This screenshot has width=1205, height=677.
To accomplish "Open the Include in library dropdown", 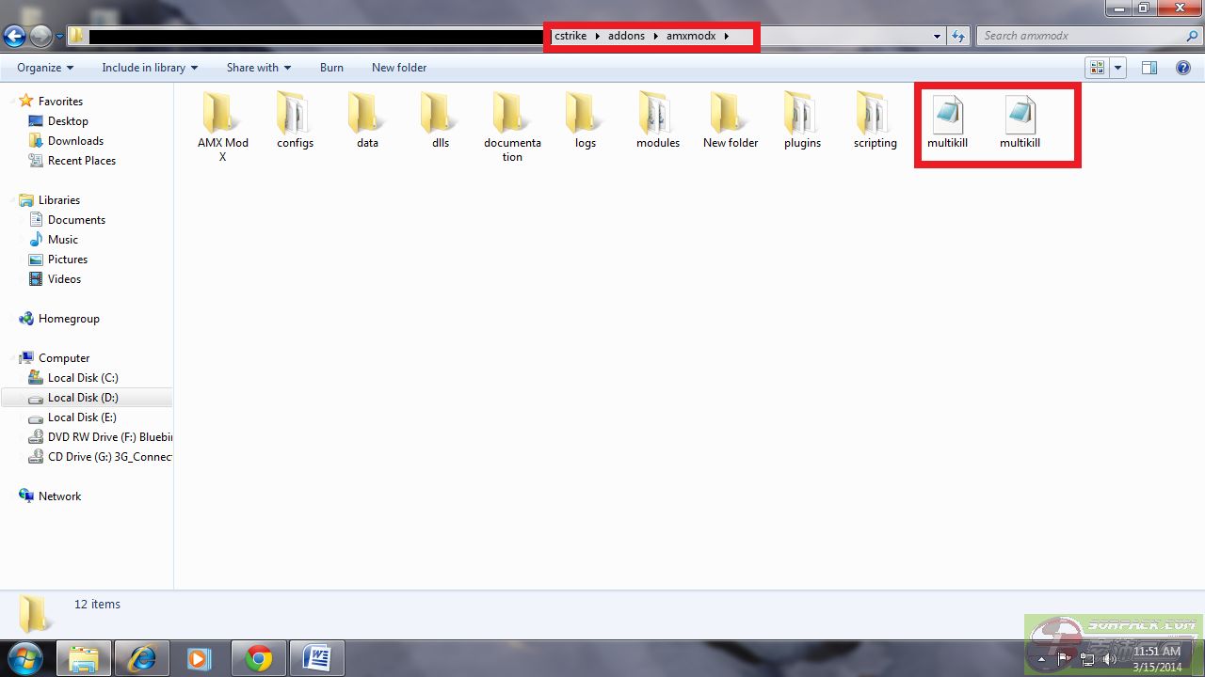I will [150, 68].
